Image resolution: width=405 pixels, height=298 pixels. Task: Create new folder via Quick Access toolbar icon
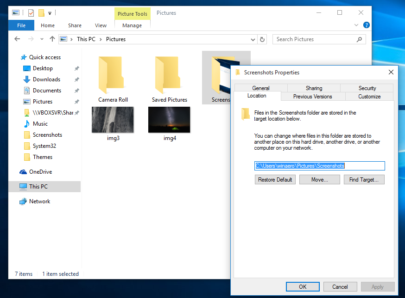pyautogui.click(x=40, y=13)
